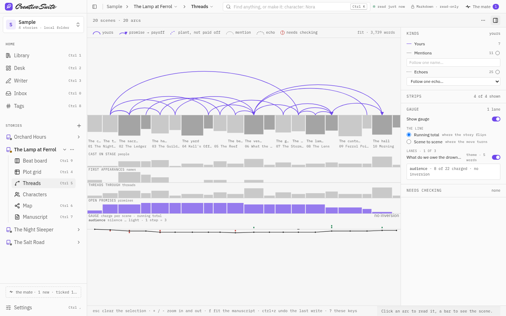Expand The Salt Road story
Screen dimensions: 506x316
[x=79, y=242]
